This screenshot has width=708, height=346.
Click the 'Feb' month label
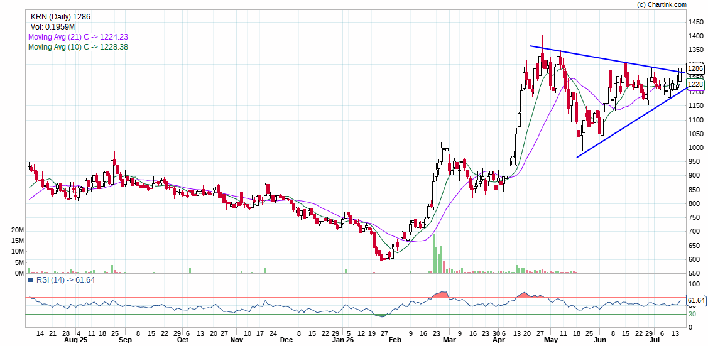coord(395,340)
